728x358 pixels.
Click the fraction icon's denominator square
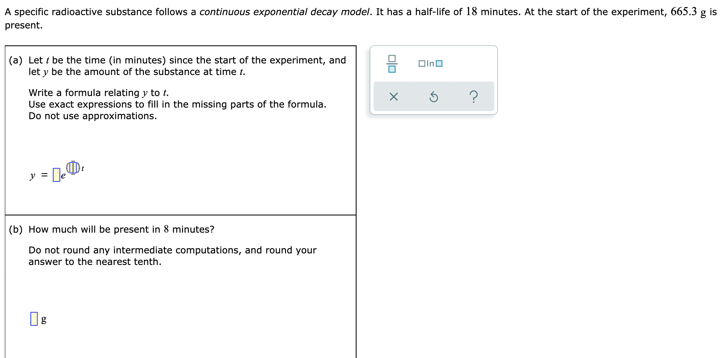(392, 69)
